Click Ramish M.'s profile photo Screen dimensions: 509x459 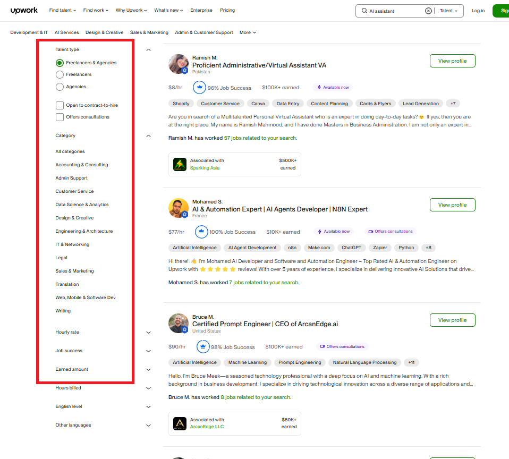tap(178, 64)
